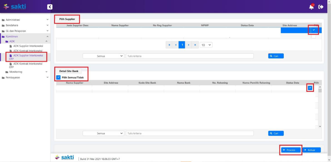331x162 pixels.
Task: Click the logout icon in header
Action: coord(321,7)
